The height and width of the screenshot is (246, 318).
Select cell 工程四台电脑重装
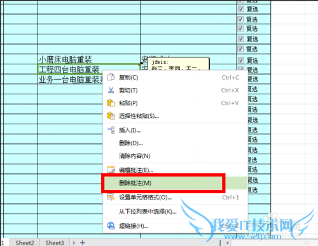point(89,69)
